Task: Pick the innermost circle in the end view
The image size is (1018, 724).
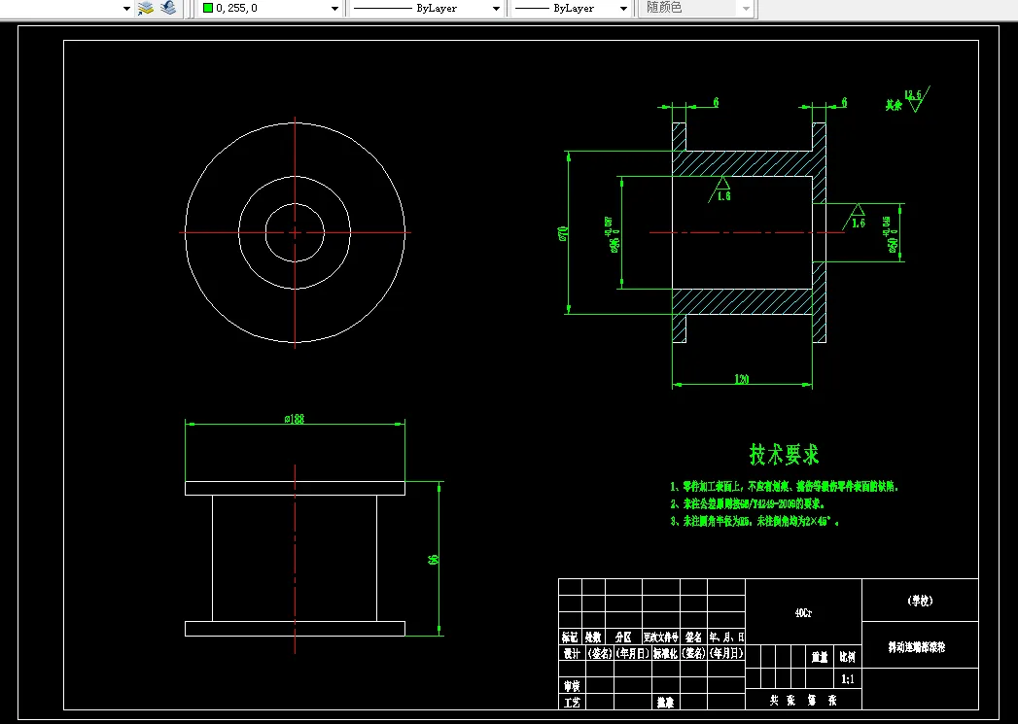Action: [x=274, y=212]
